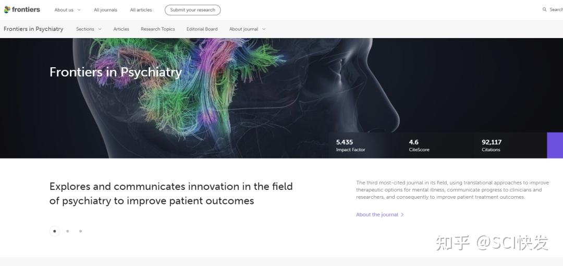Select the second carousel dot

[67, 231]
